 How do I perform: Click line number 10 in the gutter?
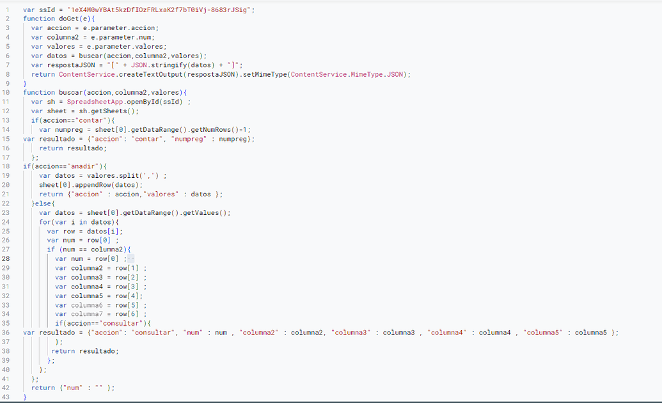point(6,93)
